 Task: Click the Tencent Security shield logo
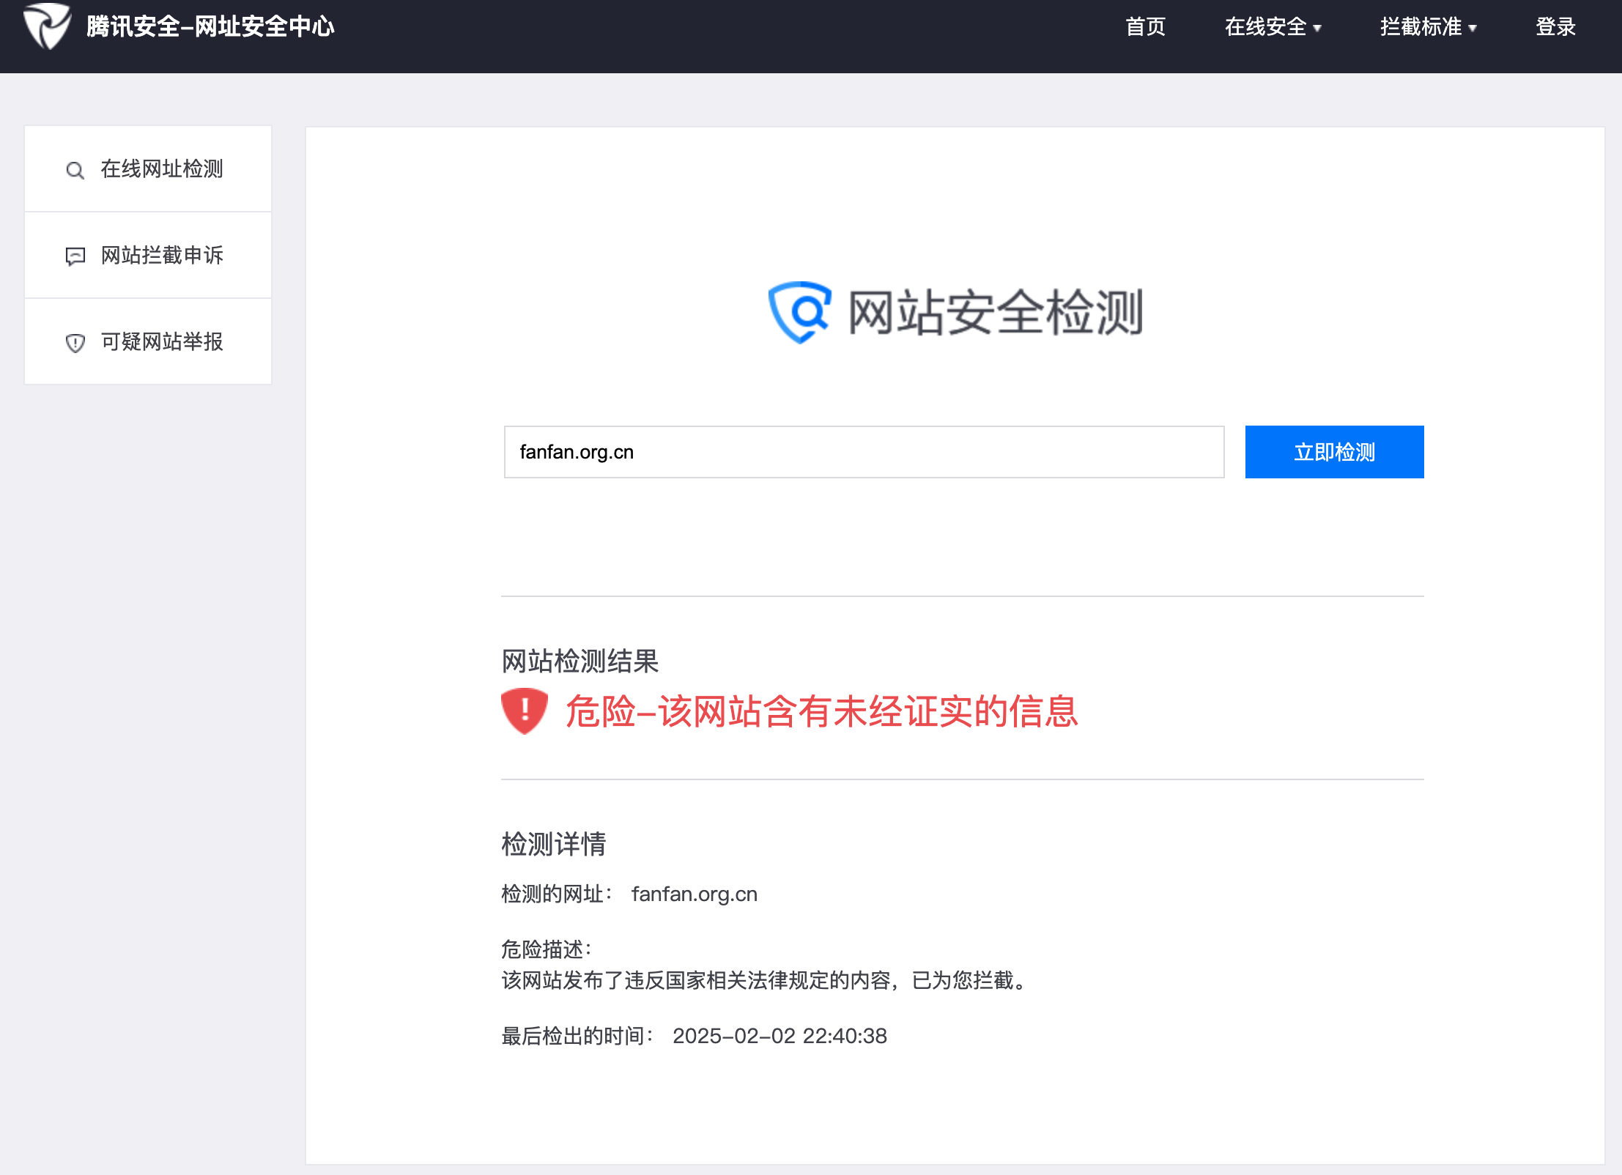click(47, 26)
